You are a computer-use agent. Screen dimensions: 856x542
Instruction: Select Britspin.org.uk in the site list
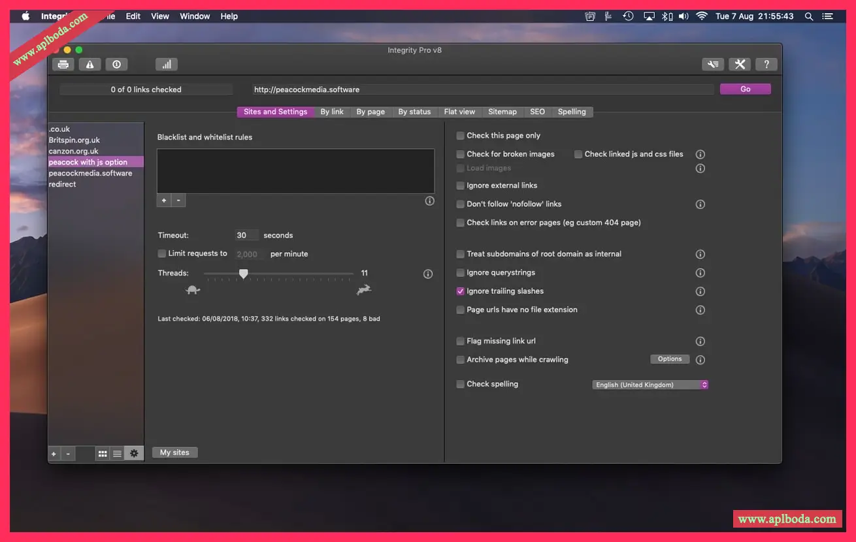(x=96, y=140)
